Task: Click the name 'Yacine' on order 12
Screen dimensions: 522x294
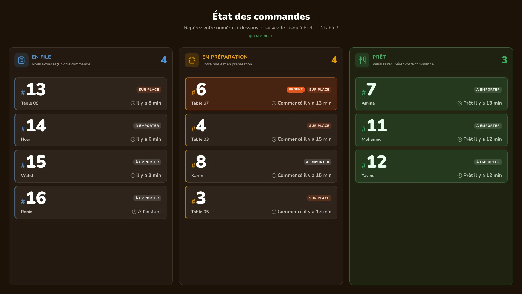Action: [368, 176]
